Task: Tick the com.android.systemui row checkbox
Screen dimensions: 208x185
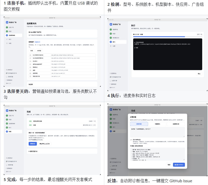Action: (30, 61)
